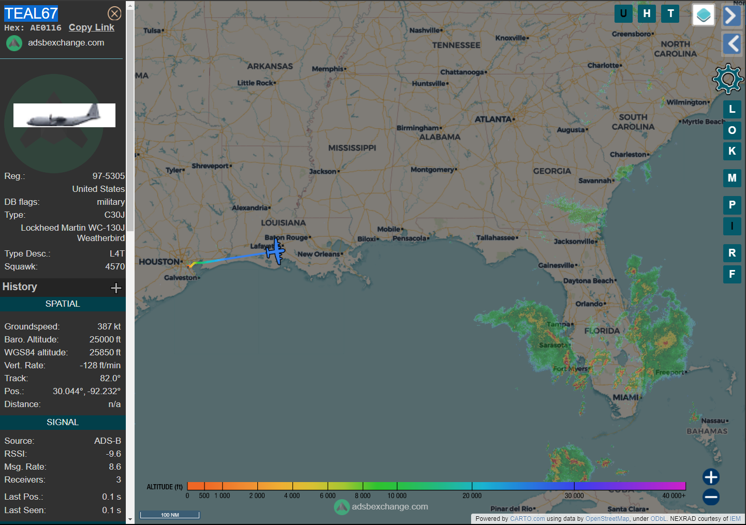Click the Vert. Rate -128 ft/min value
The image size is (746, 525).
[x=100, y=365]
